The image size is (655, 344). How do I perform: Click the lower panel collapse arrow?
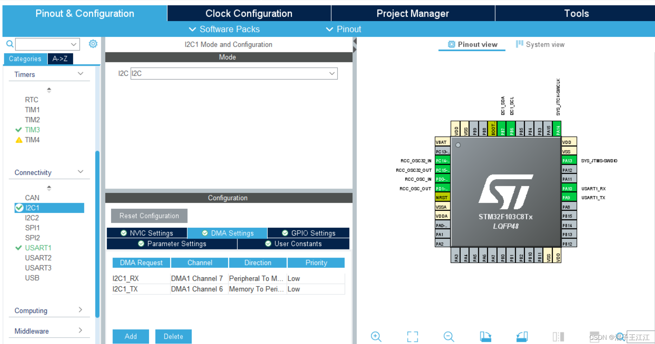click(x=355, y=50)
